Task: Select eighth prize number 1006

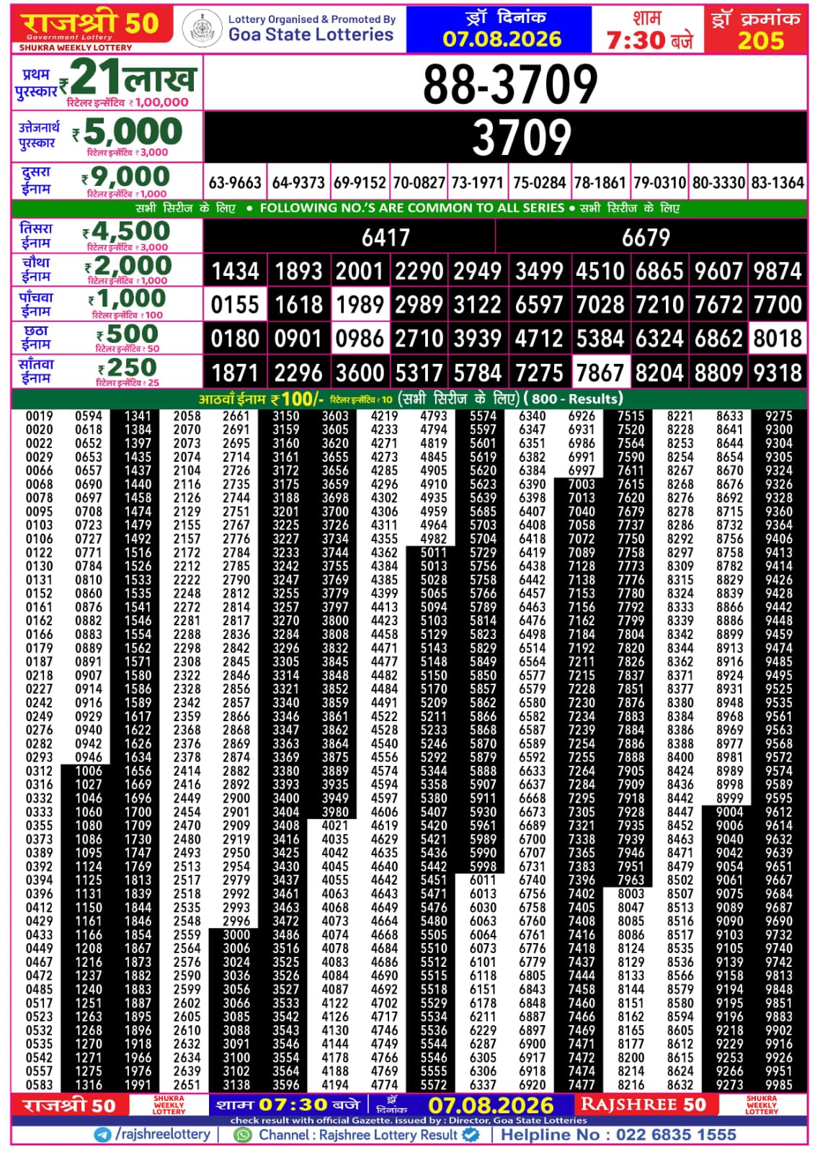Action: pos(89,771)
